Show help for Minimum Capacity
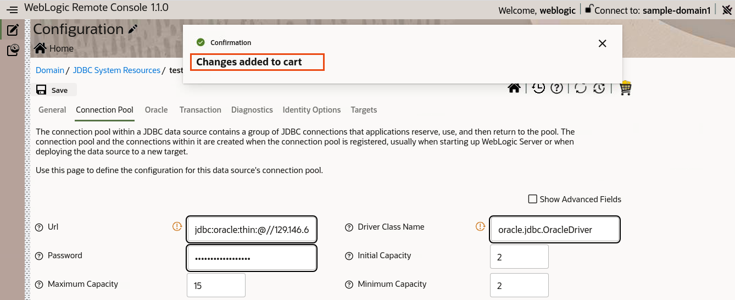Image resolution: width=735 pixels, height=300 pixels. pos(349,285)
